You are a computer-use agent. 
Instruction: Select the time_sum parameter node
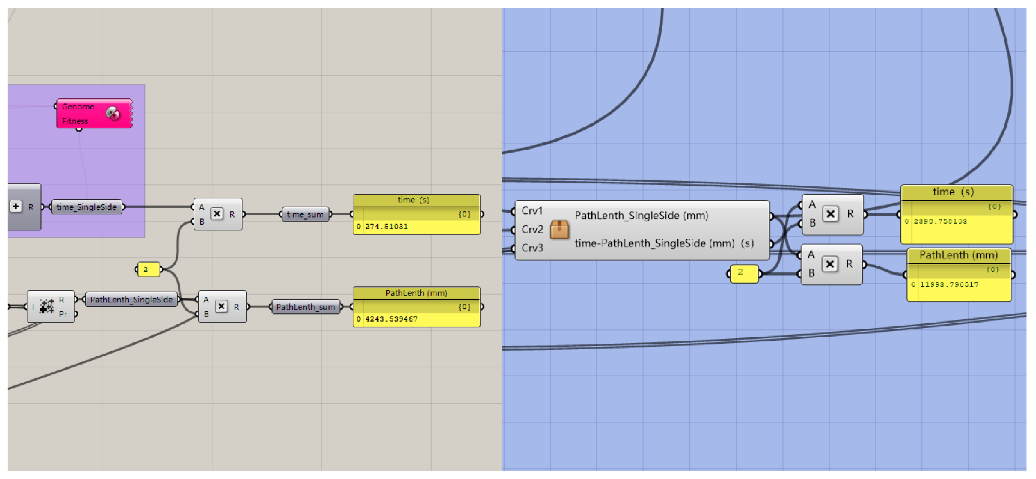[305, 214]
